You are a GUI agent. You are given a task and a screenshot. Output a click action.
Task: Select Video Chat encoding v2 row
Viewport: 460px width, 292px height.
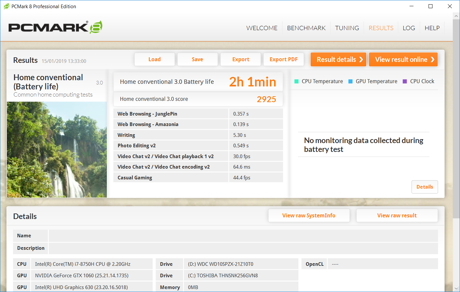click(x=198, y=167)
